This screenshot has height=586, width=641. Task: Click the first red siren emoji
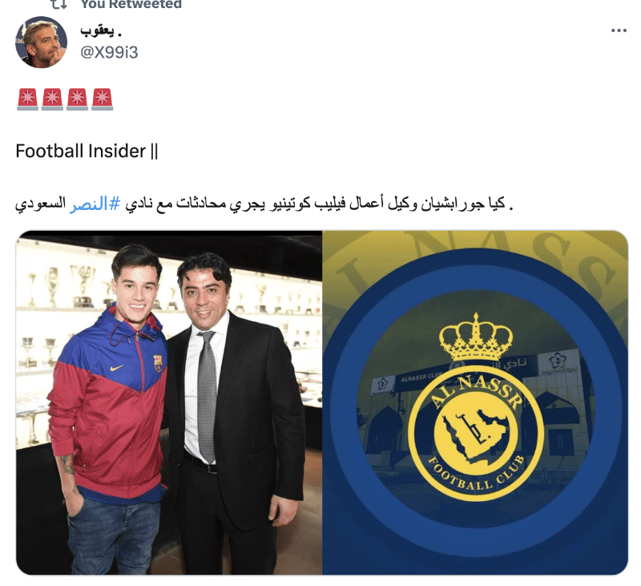click(x=28, y=99)
